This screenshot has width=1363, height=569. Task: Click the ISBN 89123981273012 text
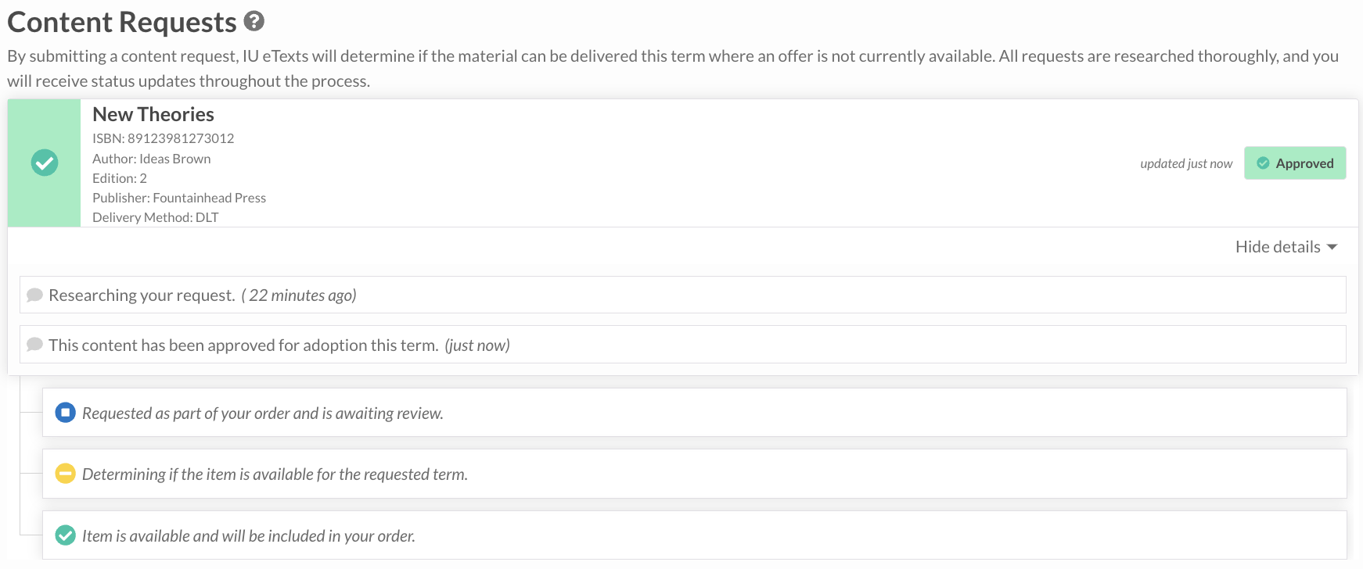click(x=164, y=138)
